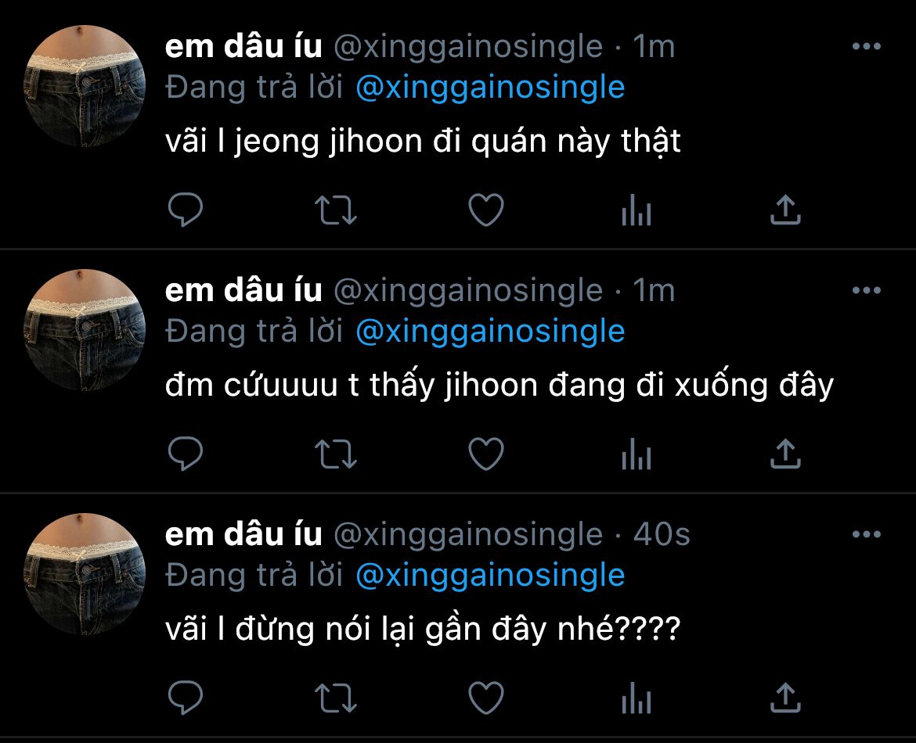Screen dimensions: 916x743
Task: Reply to the 'đm cứuuuu' tweet
Action: [186, 454]
